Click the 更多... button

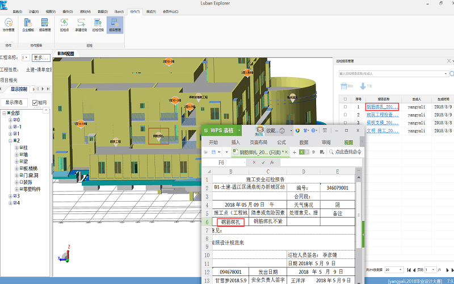(x=41, y=58)
